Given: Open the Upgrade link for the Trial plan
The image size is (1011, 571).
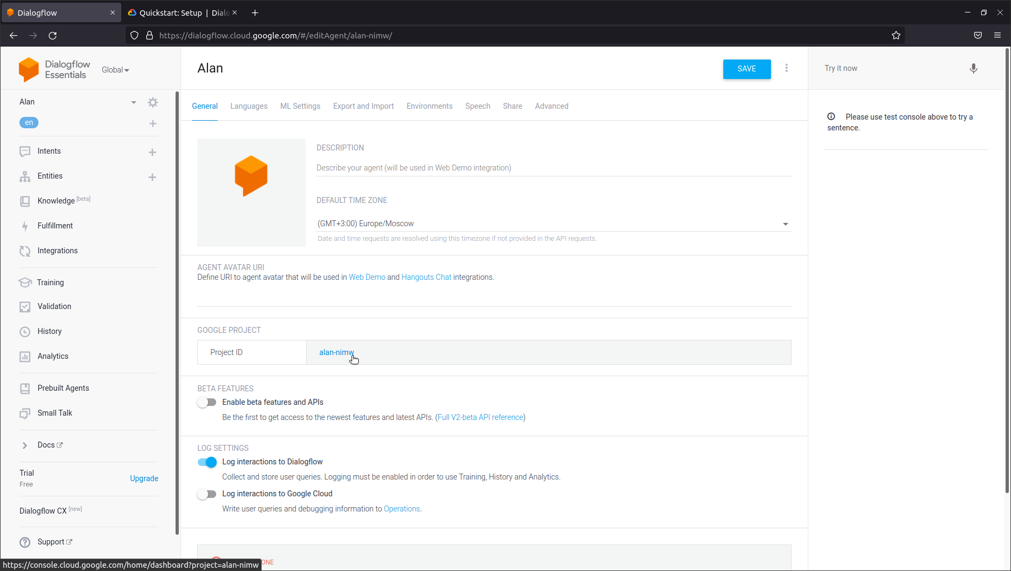Looking at the screenshot, I should click(x=144, y=478).
